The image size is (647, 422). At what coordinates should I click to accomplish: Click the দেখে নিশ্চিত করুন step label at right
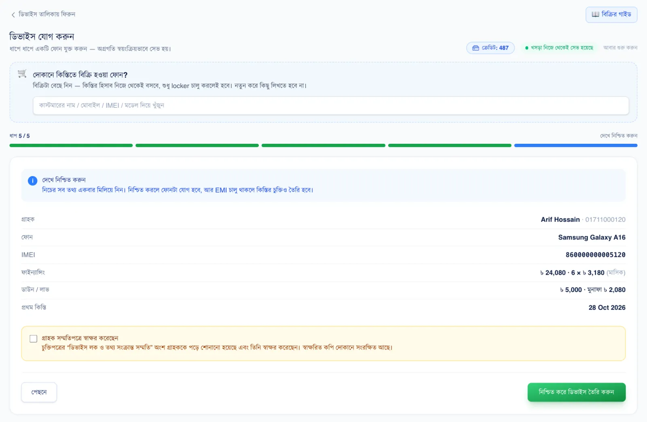(x=619, y=136)
